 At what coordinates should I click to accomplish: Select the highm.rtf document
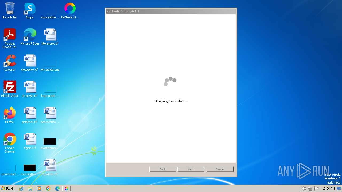pos(30,141)
